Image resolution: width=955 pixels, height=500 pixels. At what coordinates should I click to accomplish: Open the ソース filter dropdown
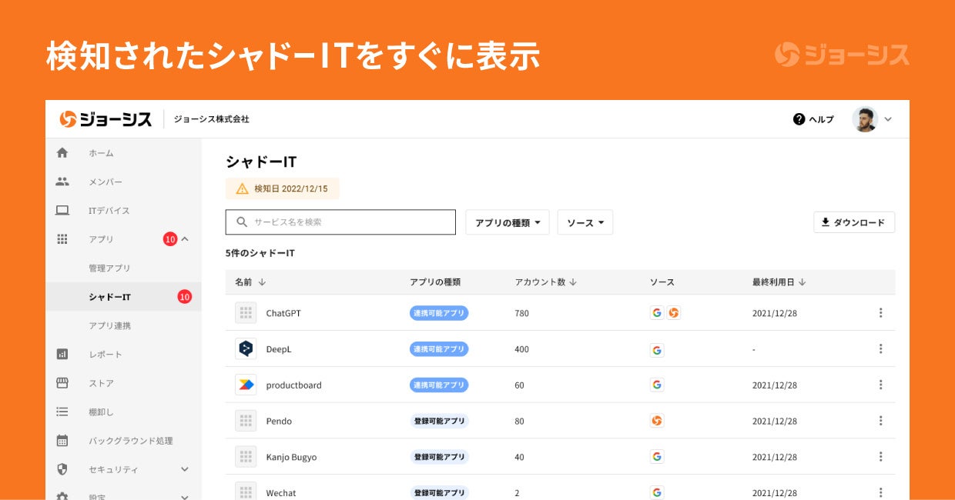click(x=585, y=222)
